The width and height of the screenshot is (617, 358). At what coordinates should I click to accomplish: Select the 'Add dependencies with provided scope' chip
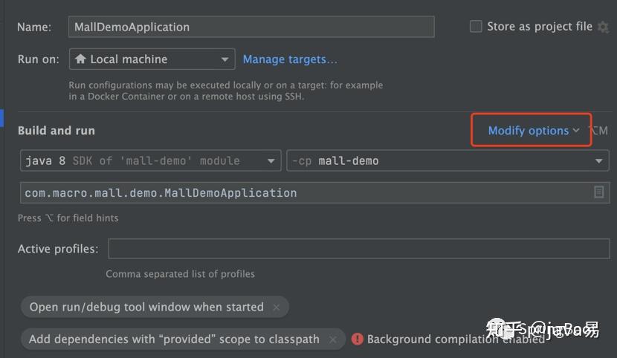(174, 339)
